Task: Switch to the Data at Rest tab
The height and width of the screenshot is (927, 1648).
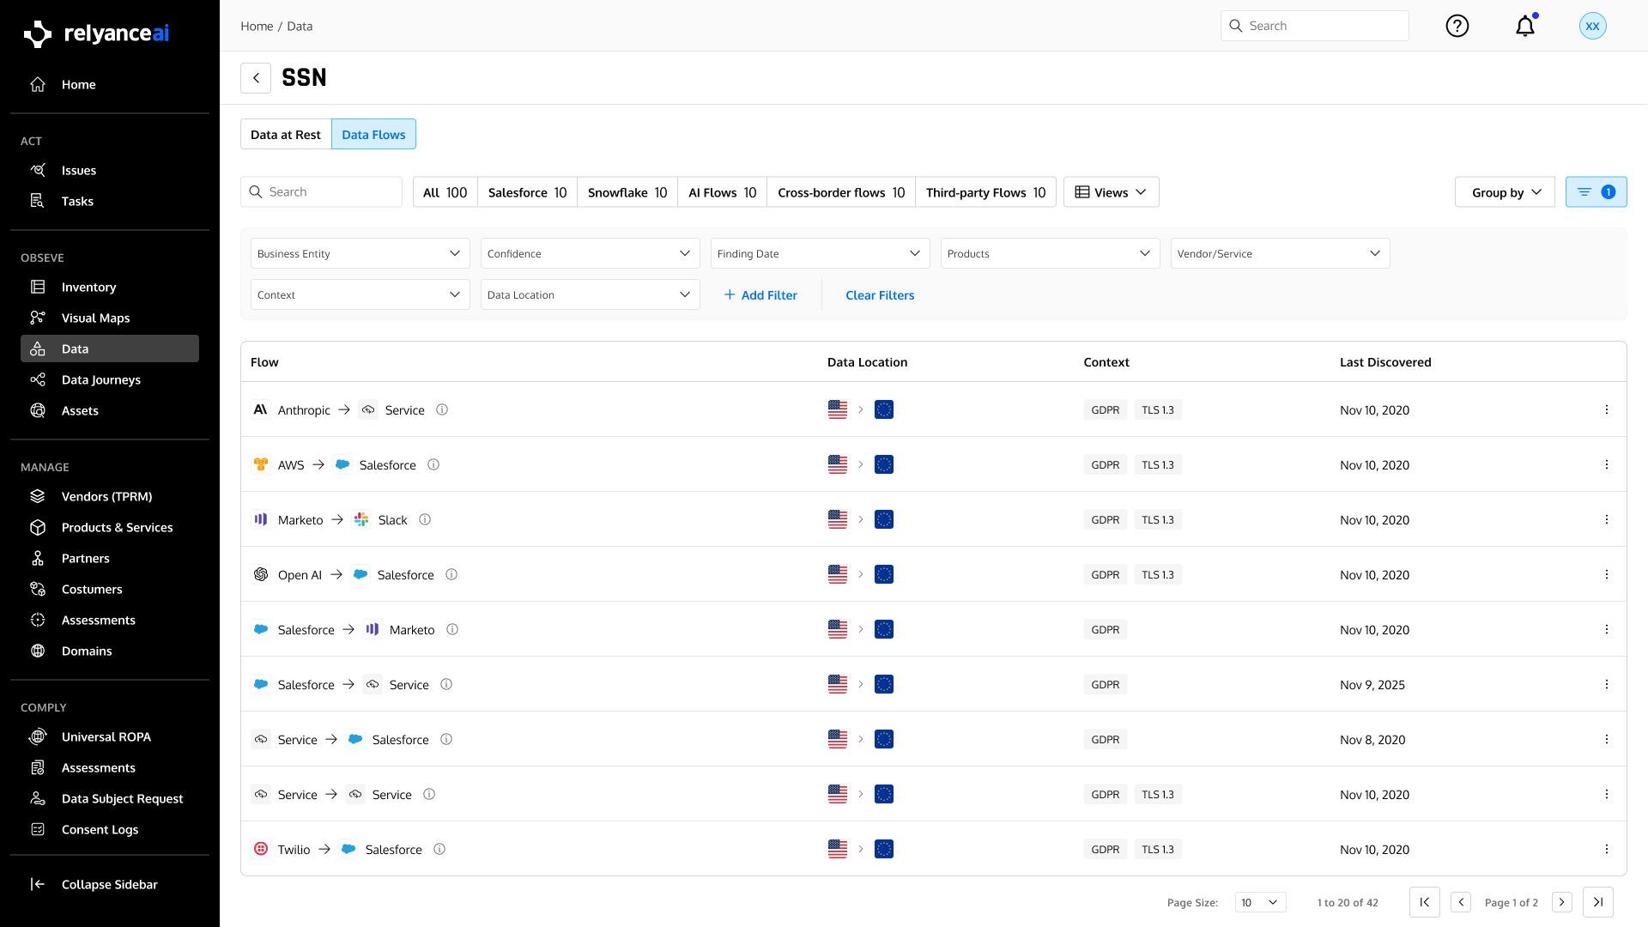Action: click(x=286, y=135)
